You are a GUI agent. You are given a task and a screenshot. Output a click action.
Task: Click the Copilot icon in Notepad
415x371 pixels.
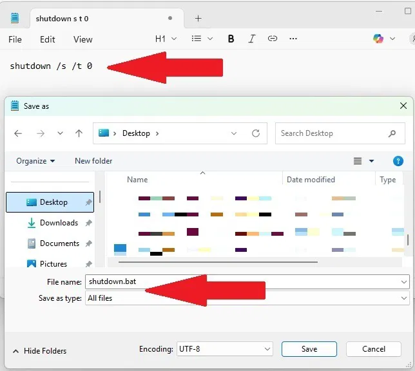tap(378, 39)
